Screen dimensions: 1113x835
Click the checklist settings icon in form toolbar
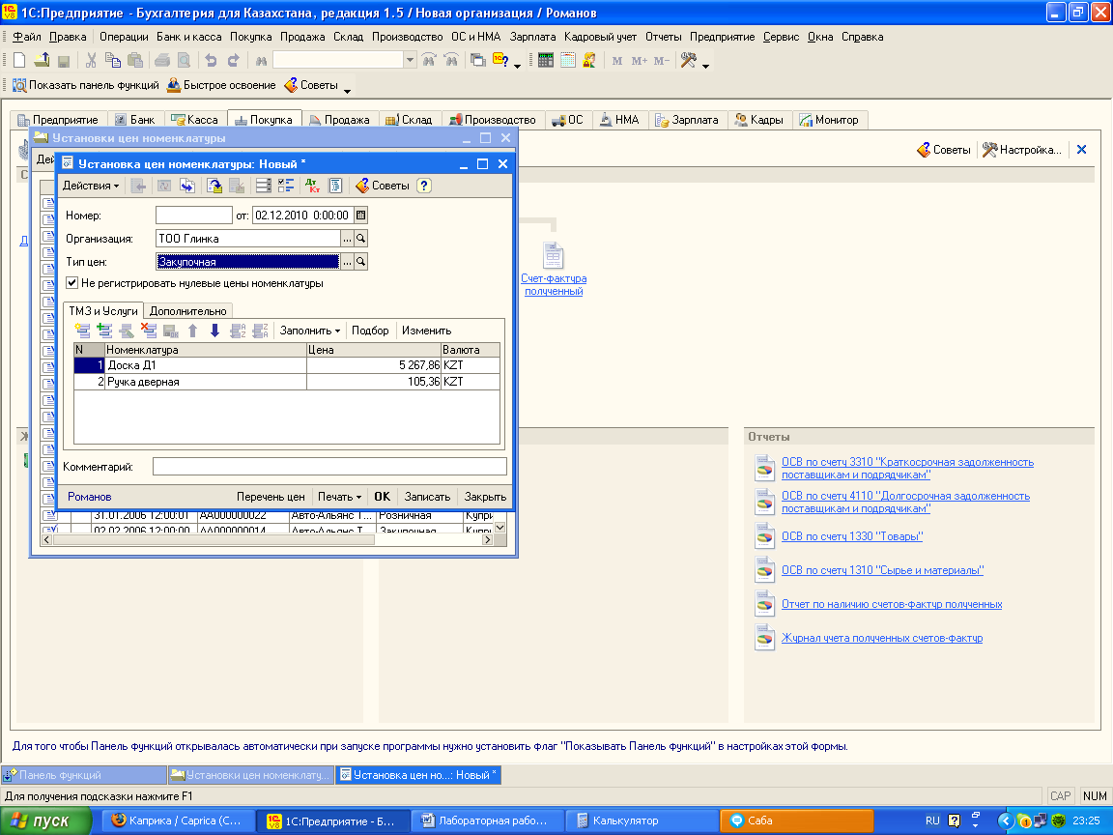pos(285,186)
